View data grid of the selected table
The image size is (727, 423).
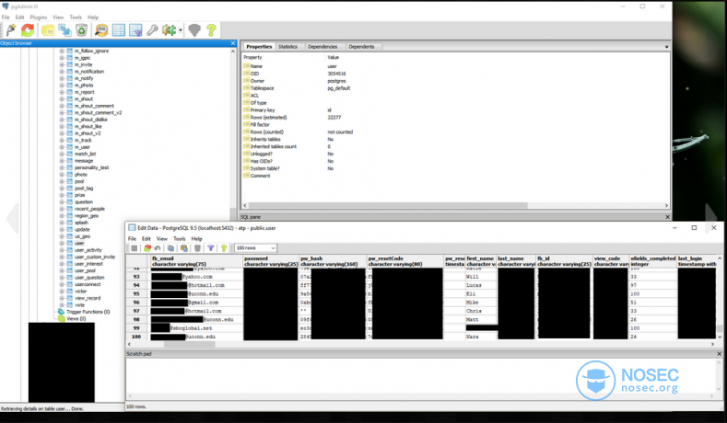[119, 30]
